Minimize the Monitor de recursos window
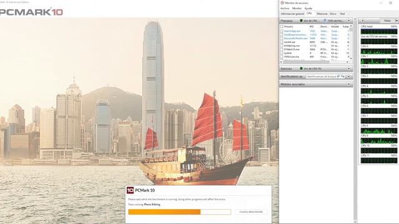Image resolution: width=399 pixels, height=224 pixels. [x=381, y=2]
